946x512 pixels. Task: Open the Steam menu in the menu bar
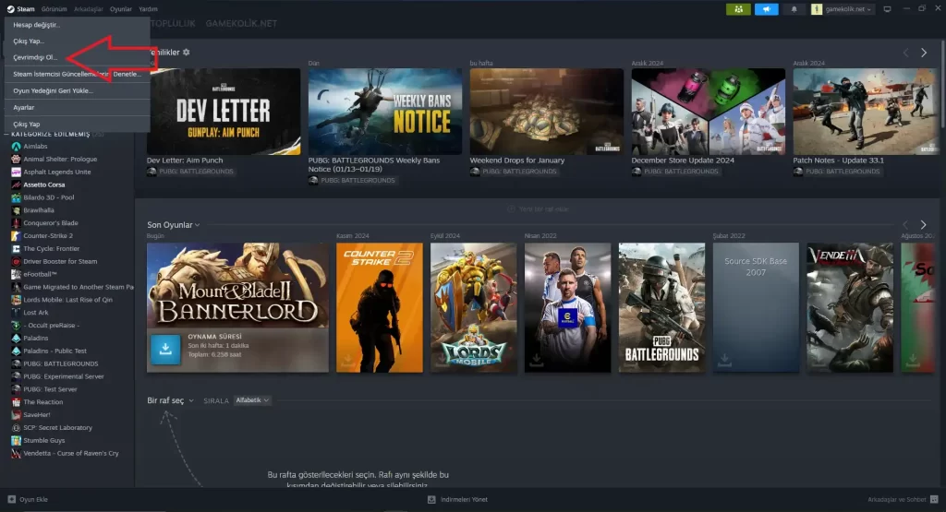(20, 9)
